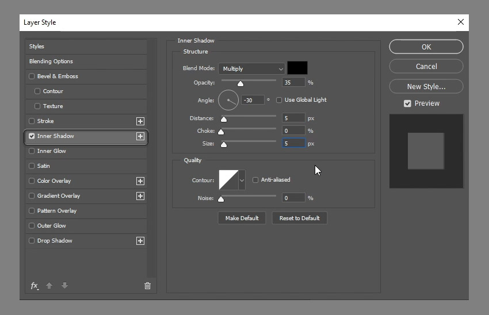Image resolution: width=489 pixels, height=315 pixels.
Task: Enable the Color Overlay checkbox
Action: point(32,181)
